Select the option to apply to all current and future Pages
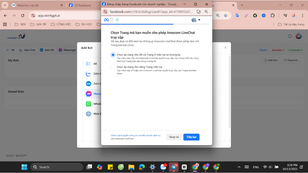The height and width of the screenshot is (173, 308). (x=113, y=55)
